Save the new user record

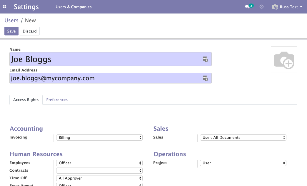(11, 31)
